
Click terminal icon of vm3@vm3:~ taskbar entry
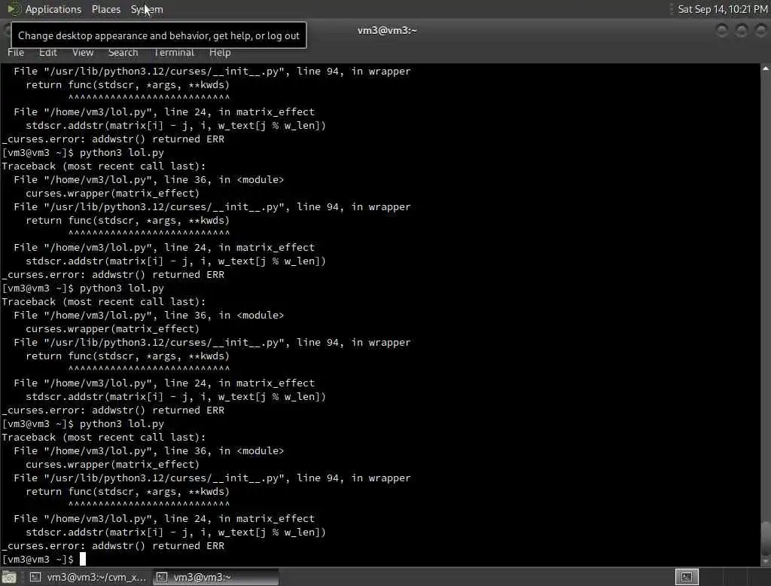162,577
